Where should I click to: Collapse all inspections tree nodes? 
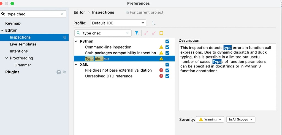coord(154,33)
